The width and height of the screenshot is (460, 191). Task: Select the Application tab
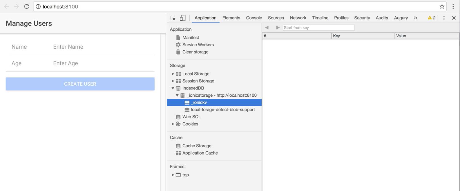click(205, 18)
